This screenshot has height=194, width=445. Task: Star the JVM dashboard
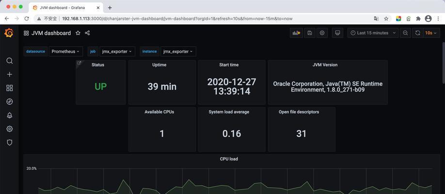click(x=78, y=33)
